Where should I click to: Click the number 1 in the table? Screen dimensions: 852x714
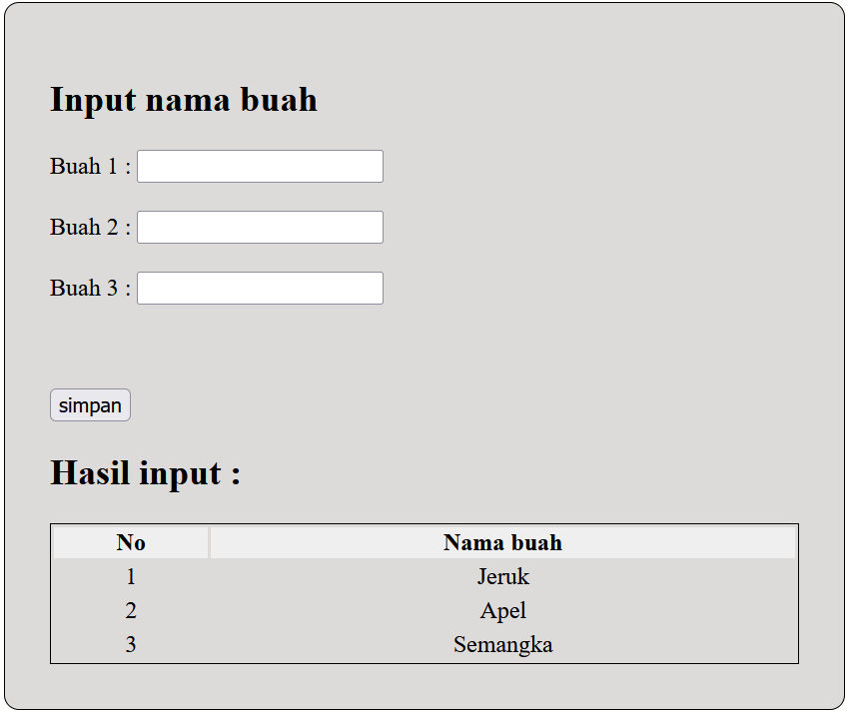pos(130,576)
